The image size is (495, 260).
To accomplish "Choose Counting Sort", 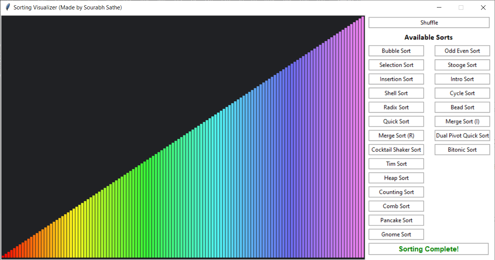I will click(x=396, y=192).
